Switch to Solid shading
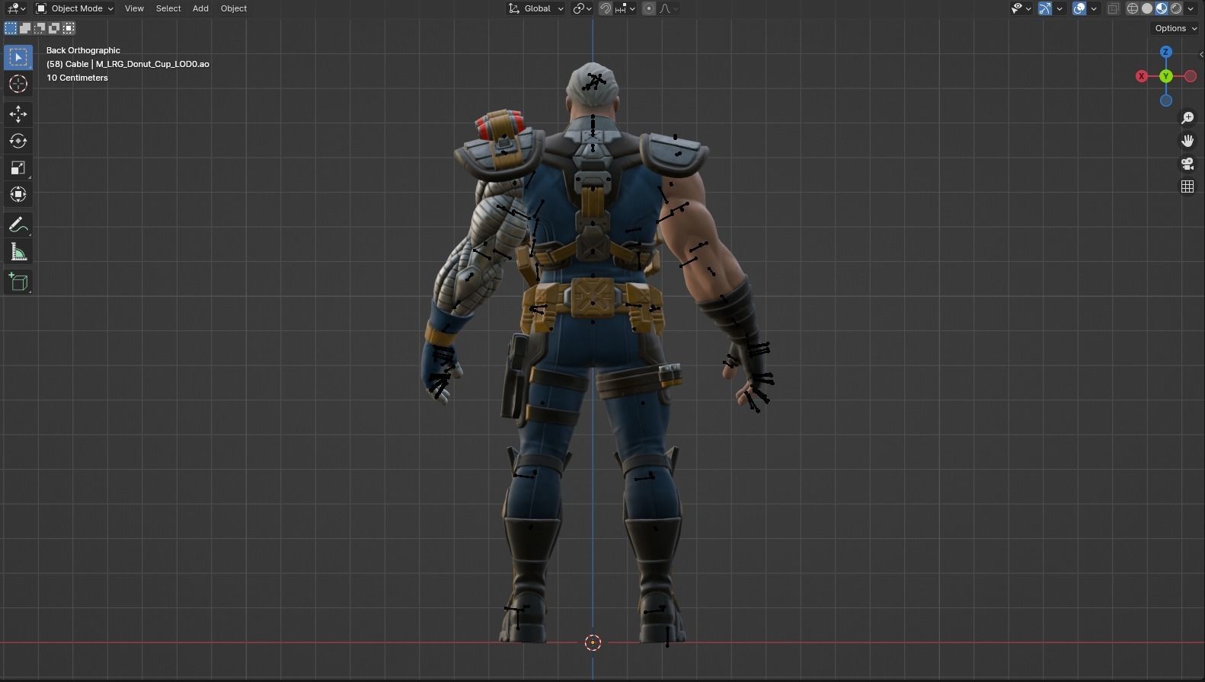This screenshot has height=682, width=1205. tap(1147, 8)
